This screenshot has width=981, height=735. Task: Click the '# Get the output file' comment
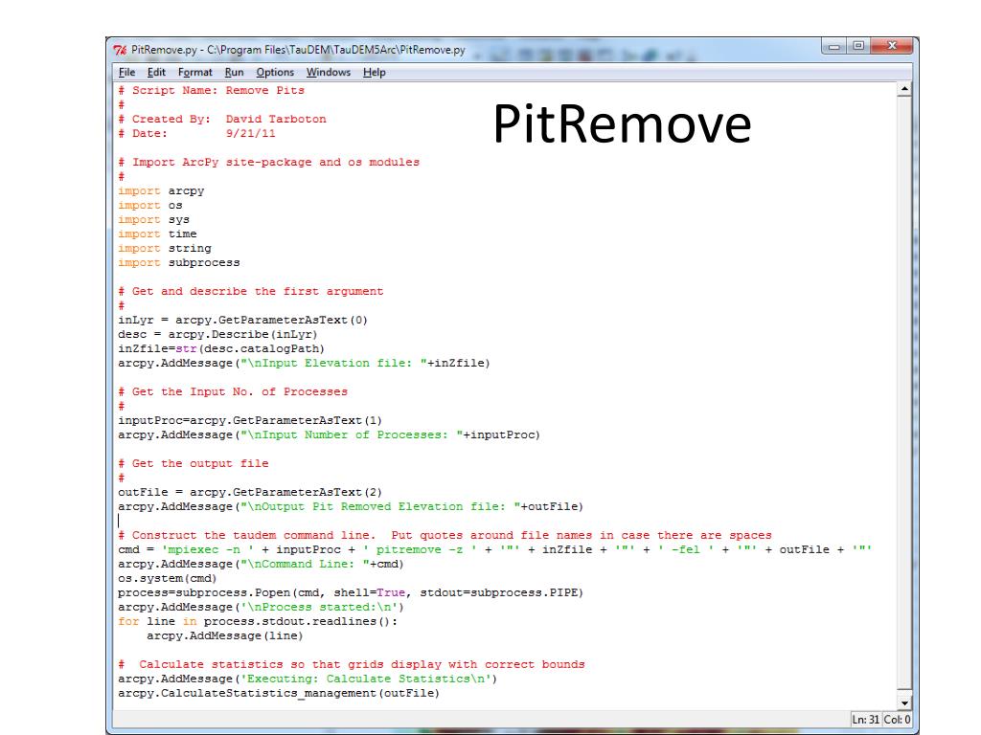tap(194, 464)
